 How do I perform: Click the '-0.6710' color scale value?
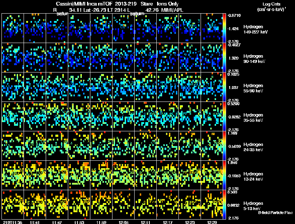pyautogui.click(x=234, y=15)
